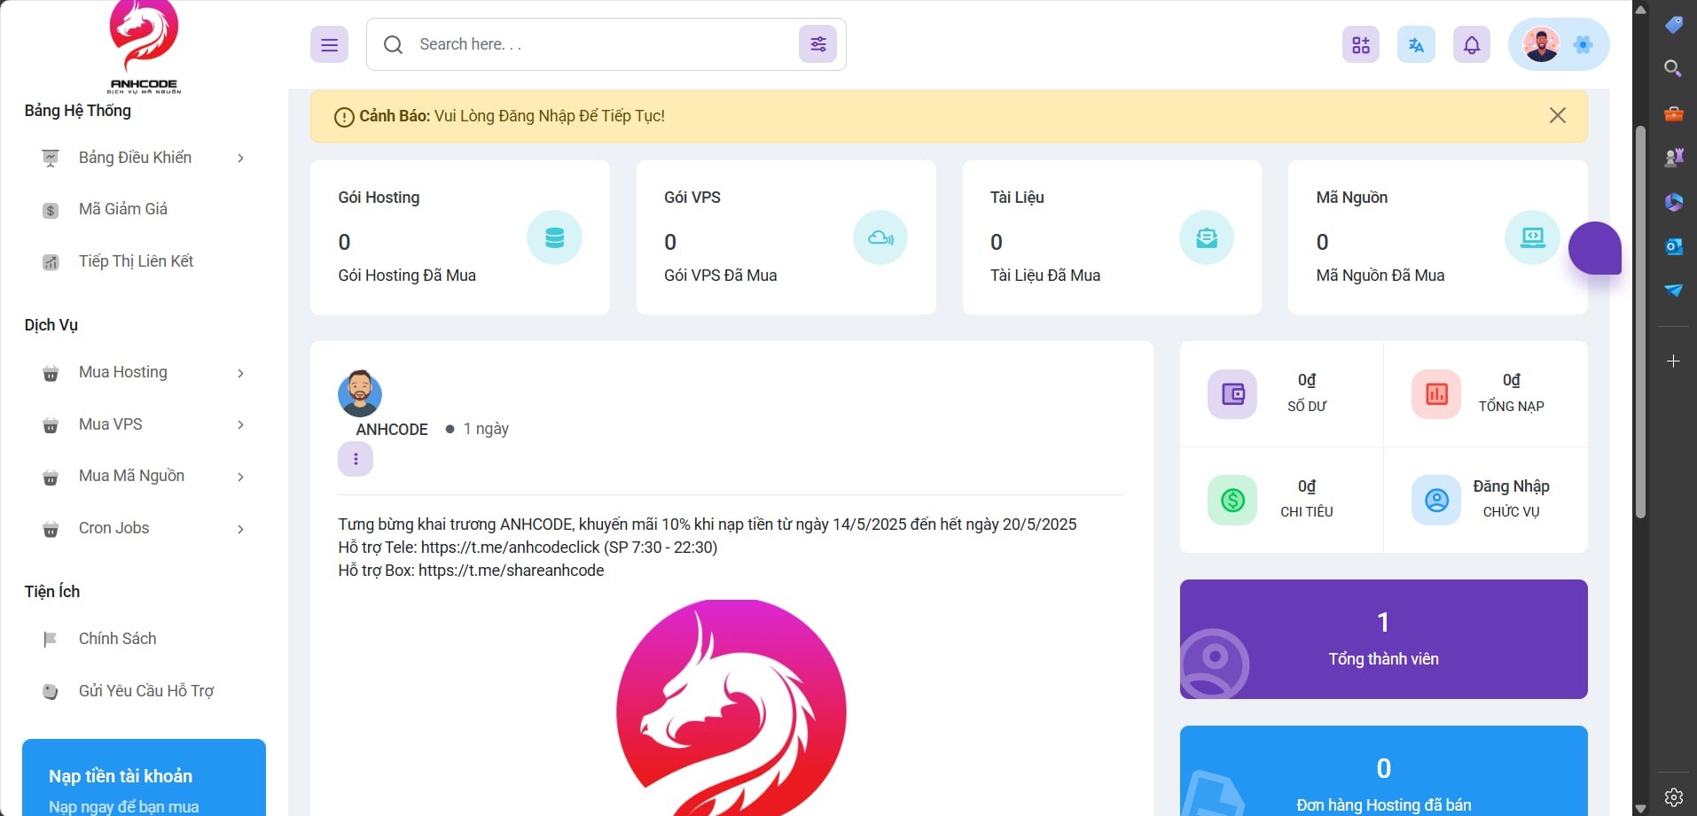This screenshot has width=1697, height=816.
Task: Expand Mua VPS submenu chevron
Action: pos(240,424)
